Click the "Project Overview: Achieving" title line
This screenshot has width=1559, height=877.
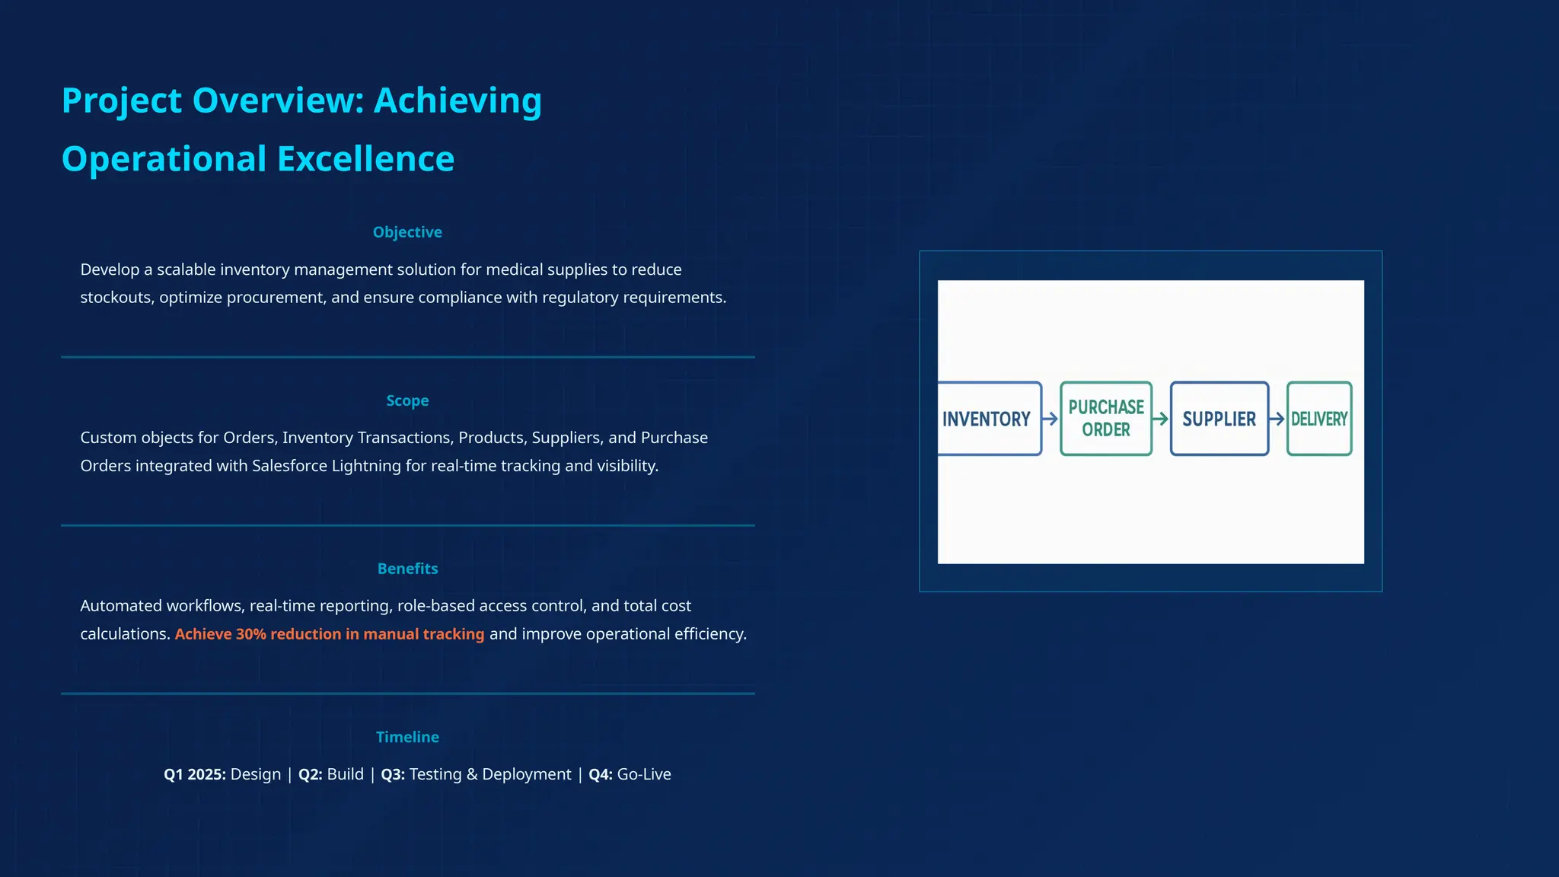tap(301, 100)
